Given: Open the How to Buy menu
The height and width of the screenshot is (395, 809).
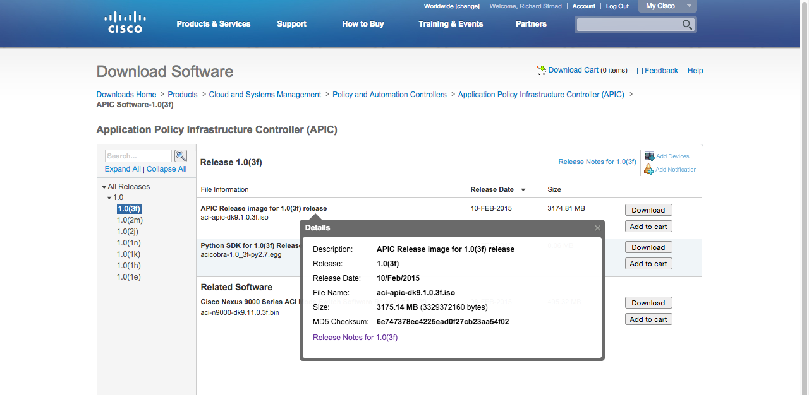Looking at the screenshot, I should click(363, 24).
